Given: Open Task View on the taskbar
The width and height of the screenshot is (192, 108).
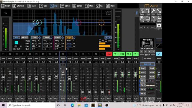Looking at the screenshot, I should (65, 105).
